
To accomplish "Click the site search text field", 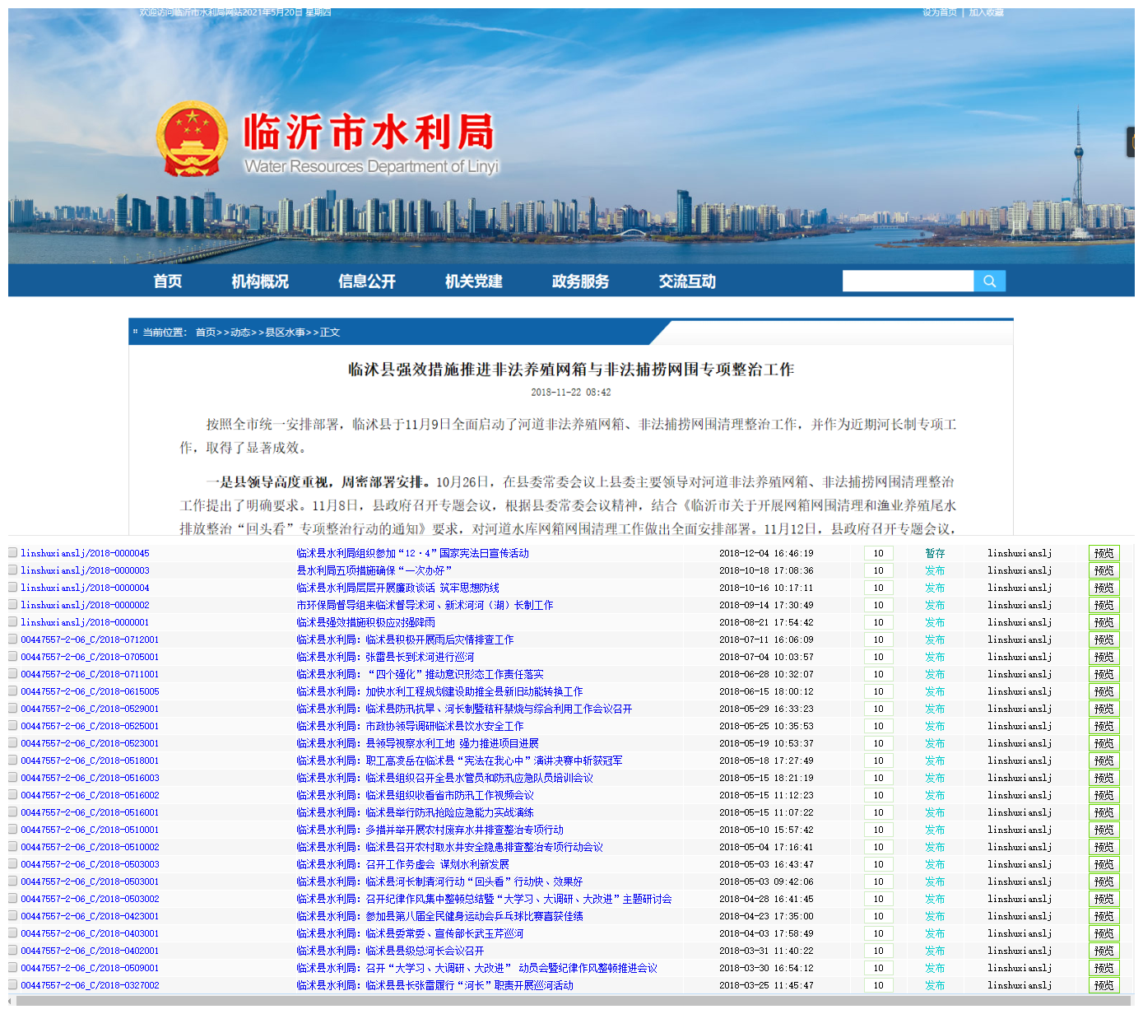I will coord(908,281).
